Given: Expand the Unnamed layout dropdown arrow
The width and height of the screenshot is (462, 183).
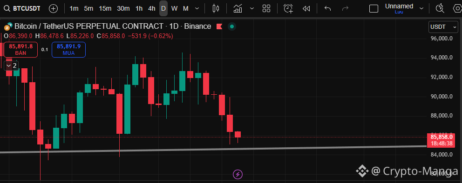Looking at the screenshot, I should (421, 8).
